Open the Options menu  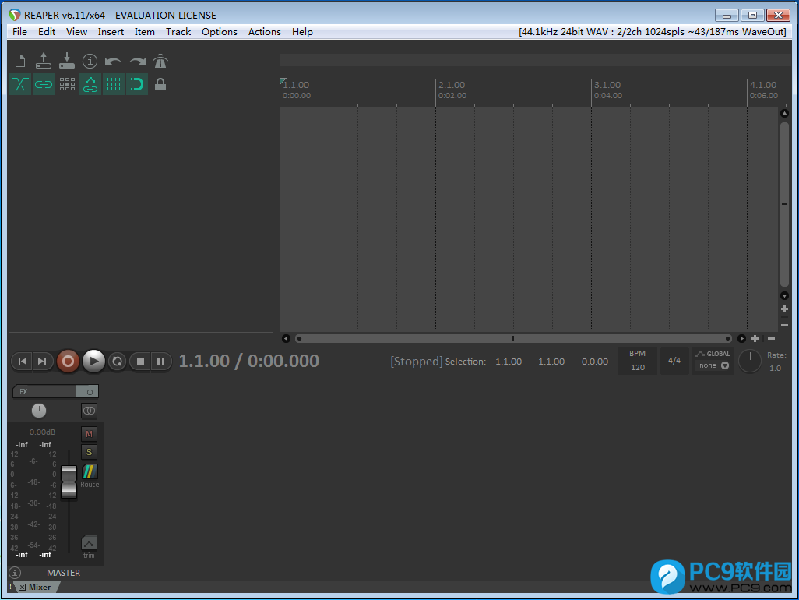pyautogui.click(x=219, y=32)
